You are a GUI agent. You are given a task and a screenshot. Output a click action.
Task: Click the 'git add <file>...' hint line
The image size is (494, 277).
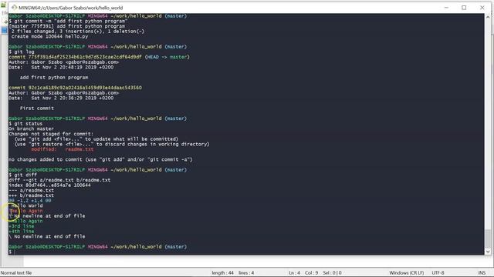(x=96, y=139)
